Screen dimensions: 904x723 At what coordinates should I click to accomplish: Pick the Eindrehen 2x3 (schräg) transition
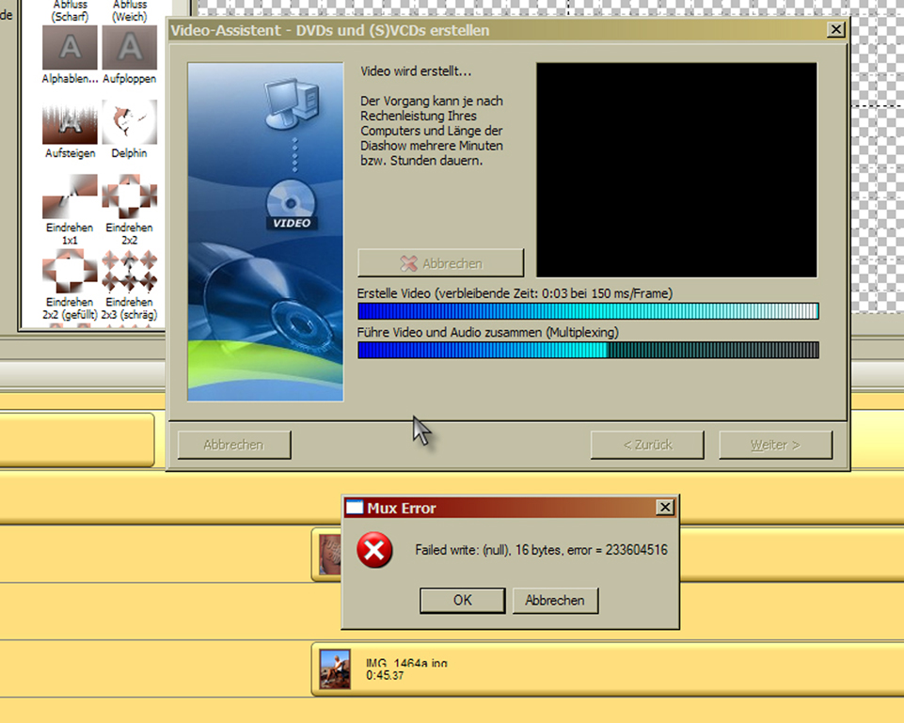coord(129,271)
